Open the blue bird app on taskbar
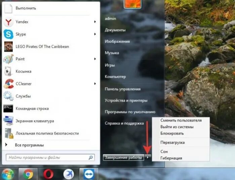235x180 pixels. point(69,174)
